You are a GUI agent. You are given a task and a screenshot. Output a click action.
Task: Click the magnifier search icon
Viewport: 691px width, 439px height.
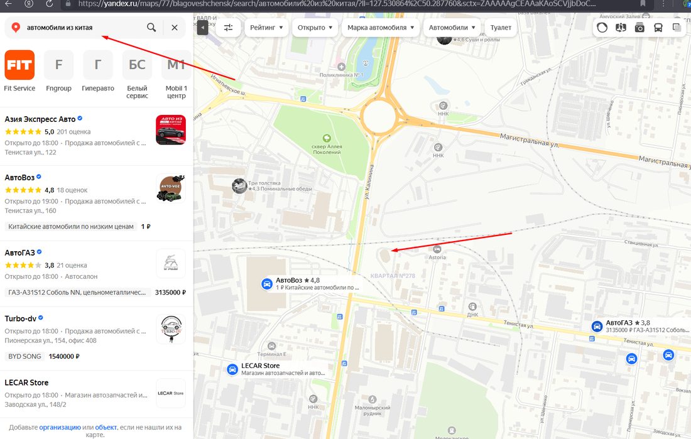coord(151,28)
